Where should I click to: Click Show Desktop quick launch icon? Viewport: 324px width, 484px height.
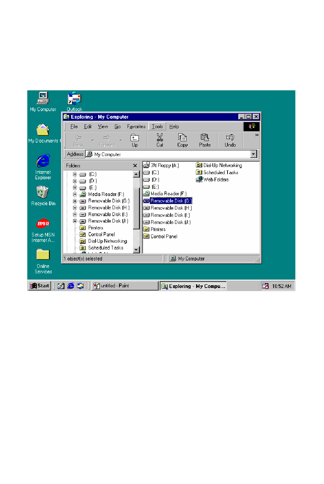[61, 286]
